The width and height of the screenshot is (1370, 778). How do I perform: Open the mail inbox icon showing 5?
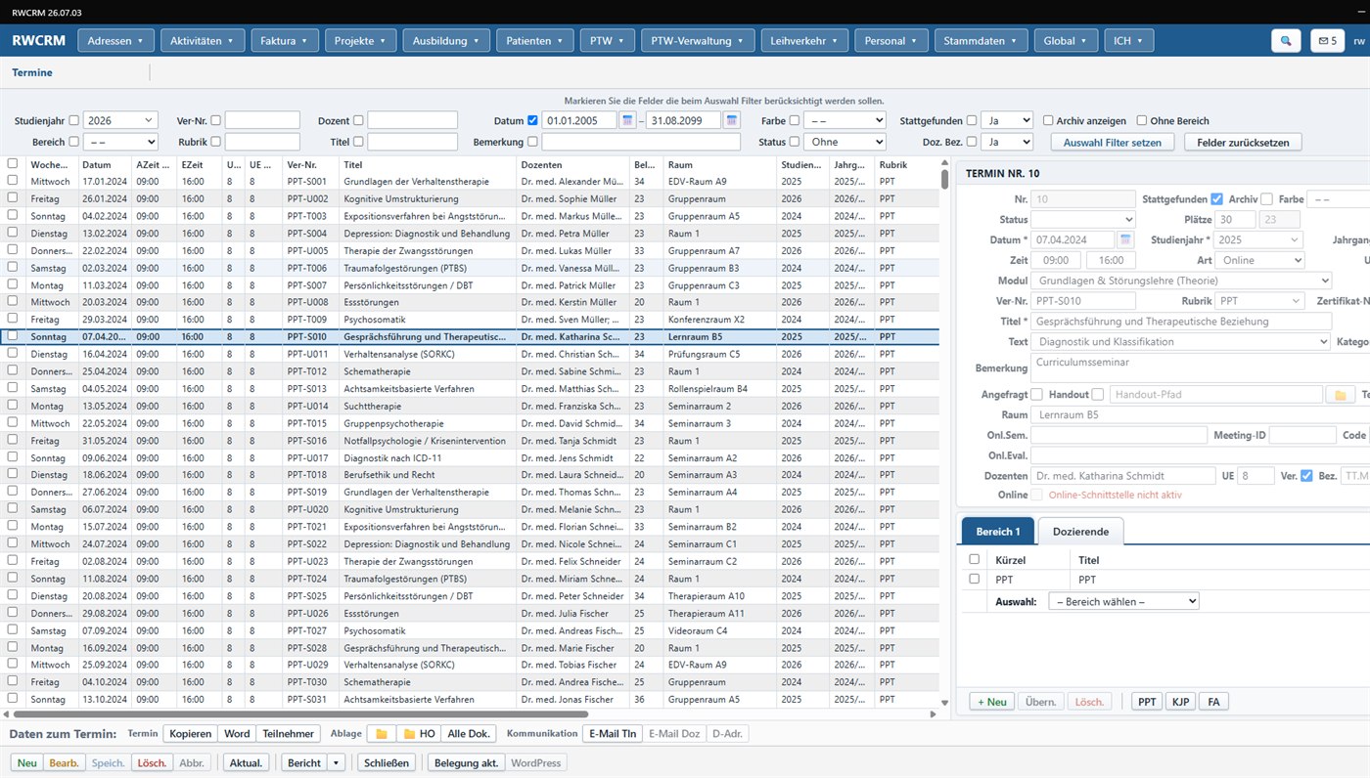pos(1327,41)
